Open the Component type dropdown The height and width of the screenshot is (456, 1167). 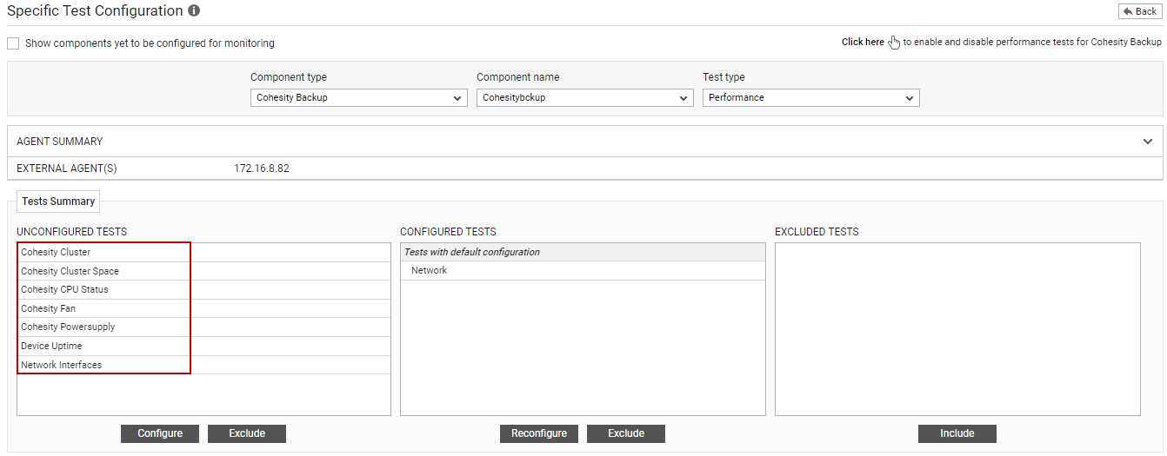coord(359,98)
